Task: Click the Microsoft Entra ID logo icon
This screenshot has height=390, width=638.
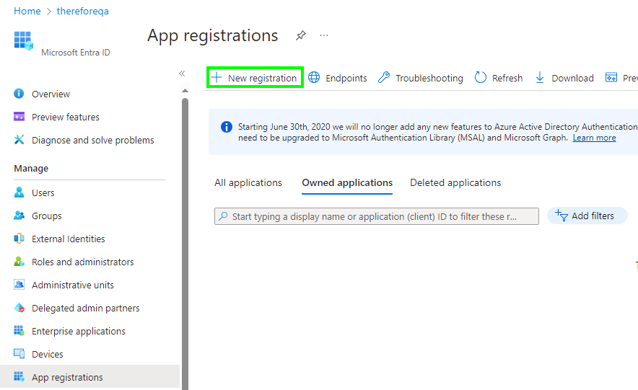Action: click(x=23, y=40)
